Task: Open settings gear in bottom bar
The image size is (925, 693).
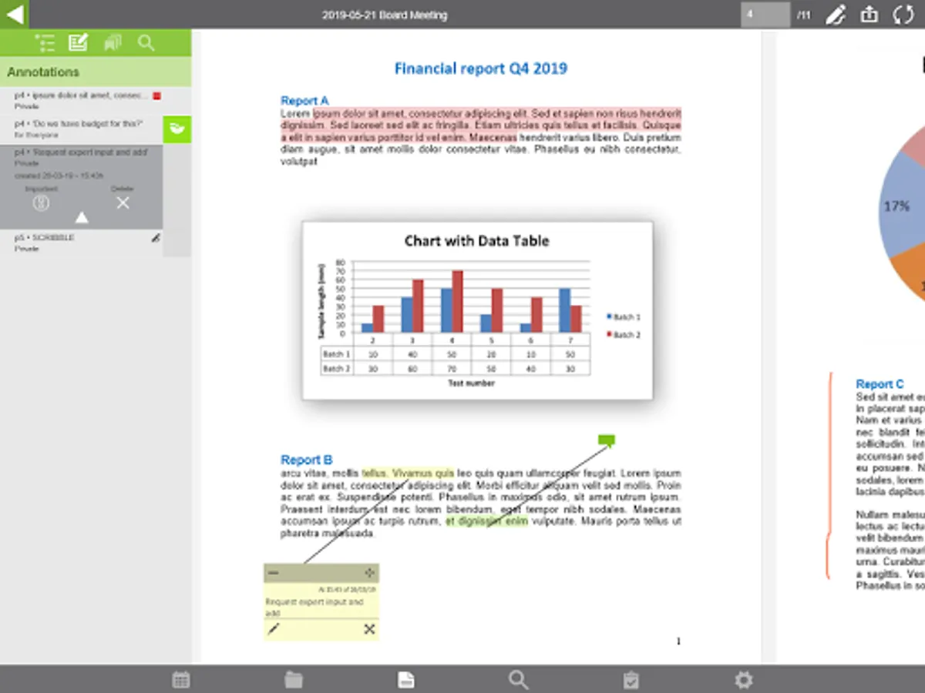Action: [x=744, y=680]
